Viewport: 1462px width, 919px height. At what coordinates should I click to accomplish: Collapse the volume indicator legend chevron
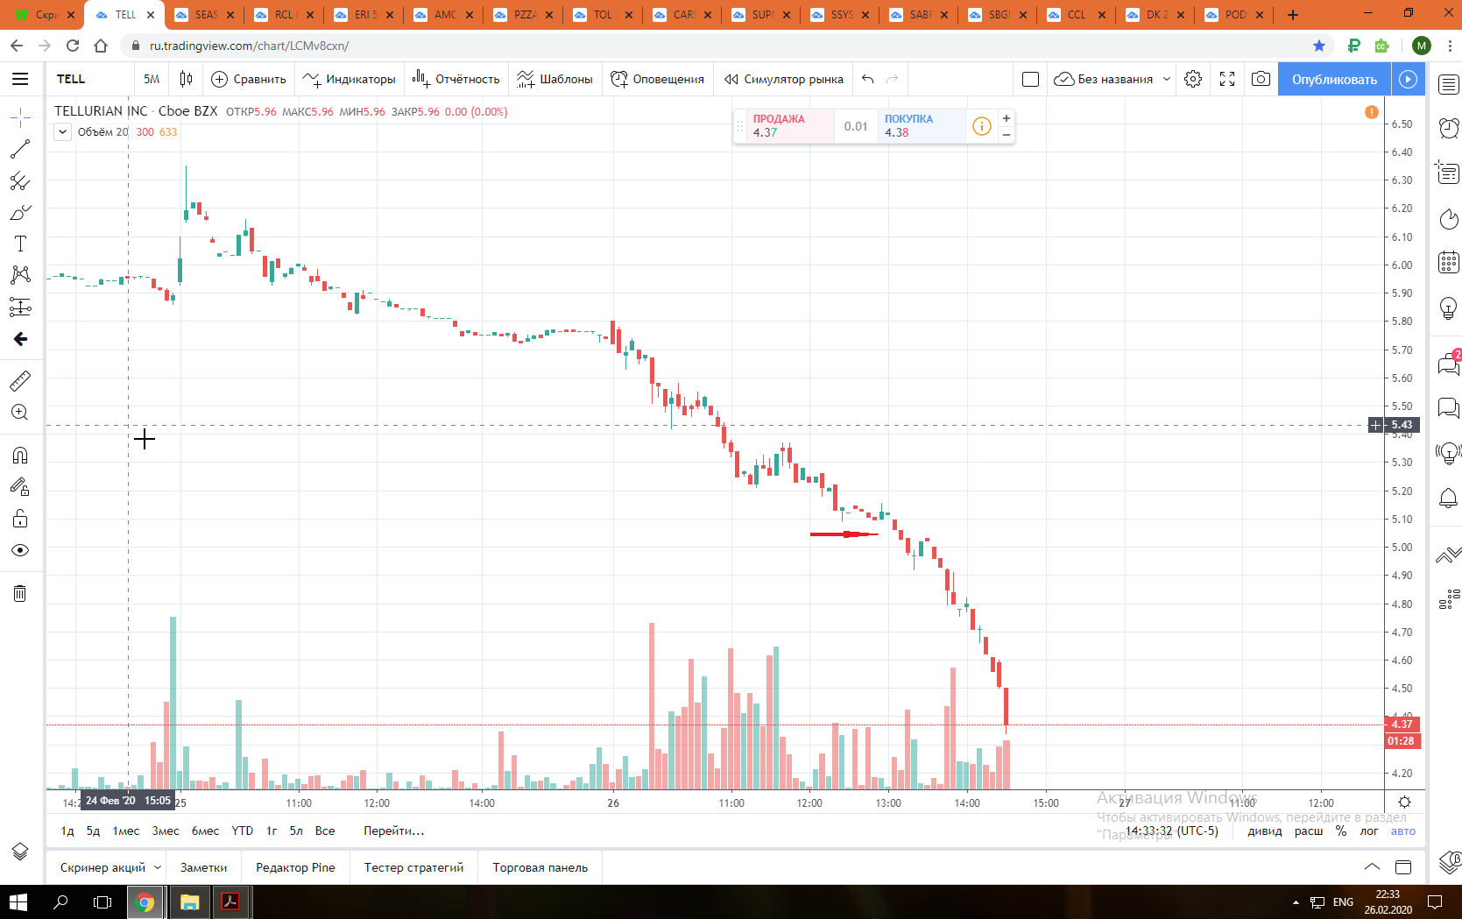[63, 132]
